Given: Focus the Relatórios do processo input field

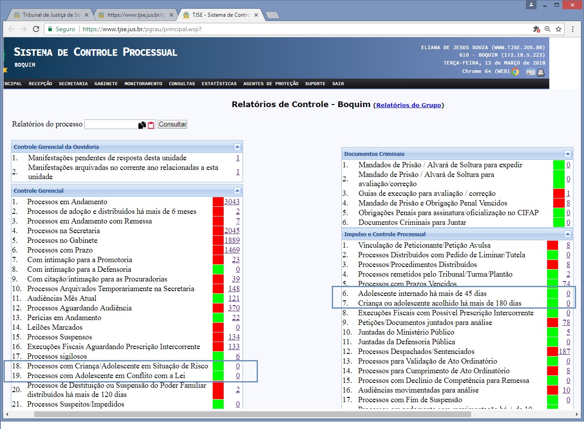Looking at the screenshot, I should click(x=111, y=124).
